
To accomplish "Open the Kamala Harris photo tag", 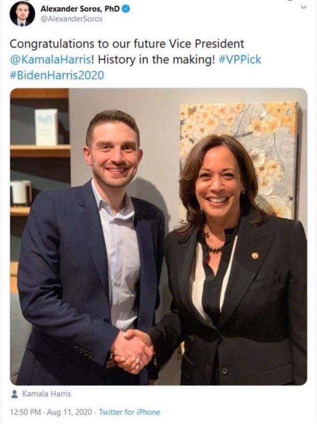I will pyautogui.click(x=46, y=394).
